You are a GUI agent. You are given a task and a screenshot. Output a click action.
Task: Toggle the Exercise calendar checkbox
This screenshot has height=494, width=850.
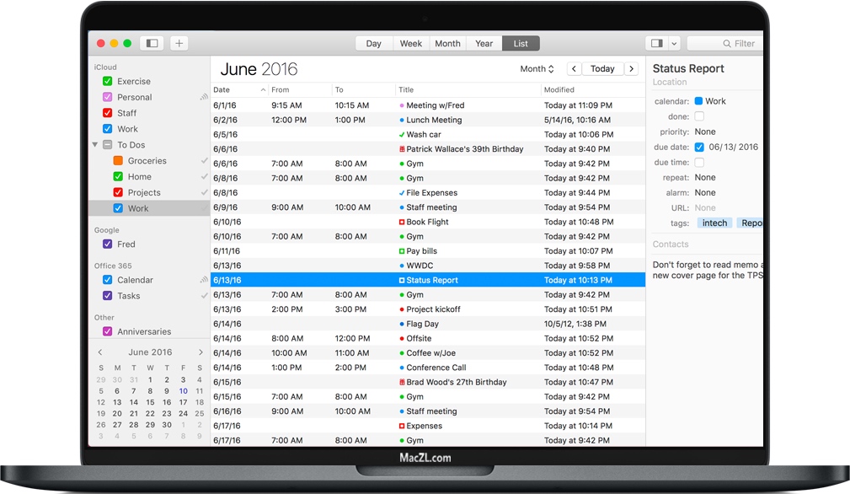(107, 81)
